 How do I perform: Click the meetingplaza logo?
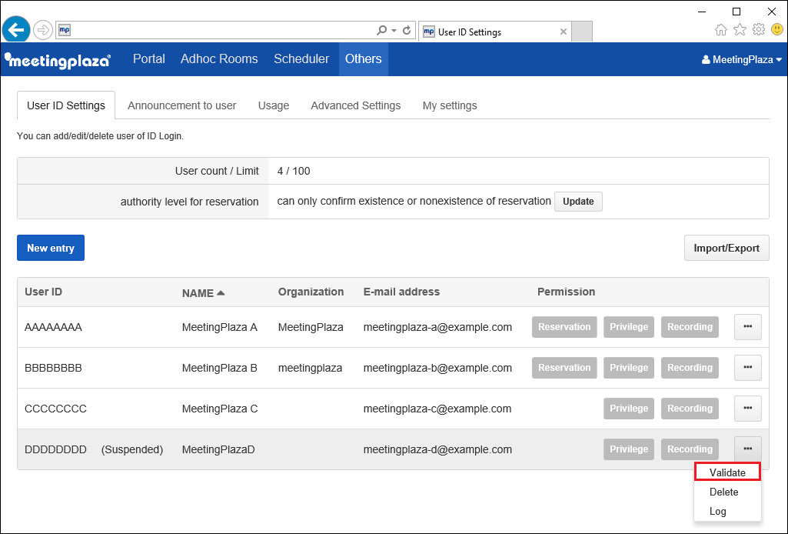pyautogui.click(x=58, y=60)
